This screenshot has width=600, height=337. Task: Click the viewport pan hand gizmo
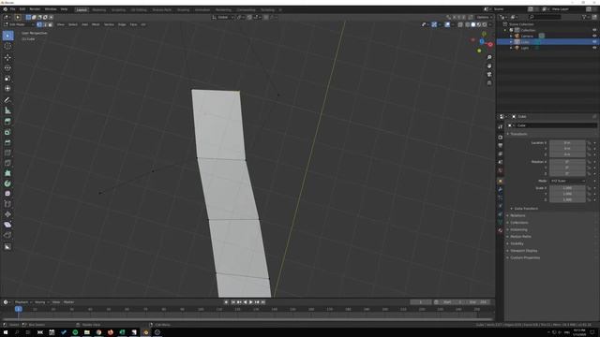pos(489,66)
